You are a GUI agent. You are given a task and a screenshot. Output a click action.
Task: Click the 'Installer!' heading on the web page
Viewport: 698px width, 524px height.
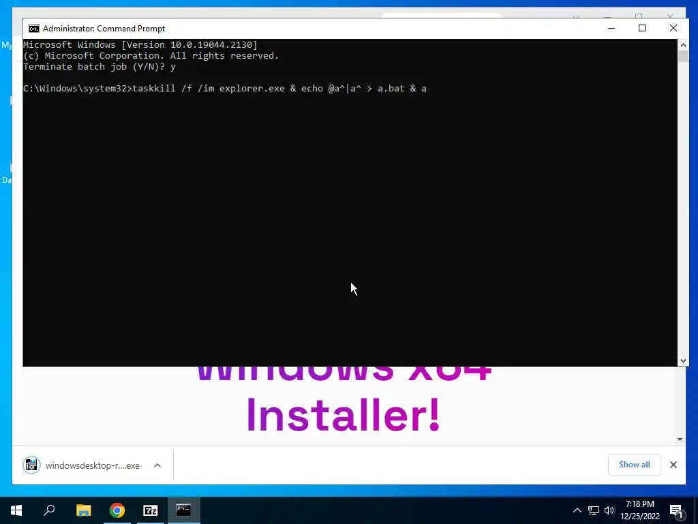(343, 415)
